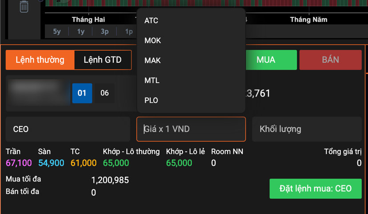
Task: Choose MOK from the price dropdown
Action: pos(152,40)
